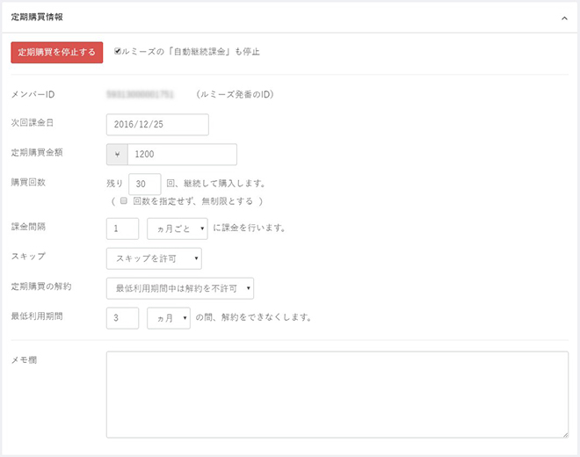Screen dimensions: 580x457
Task: Open the スキップを許可 dropdown
Action: pos(154,258)
